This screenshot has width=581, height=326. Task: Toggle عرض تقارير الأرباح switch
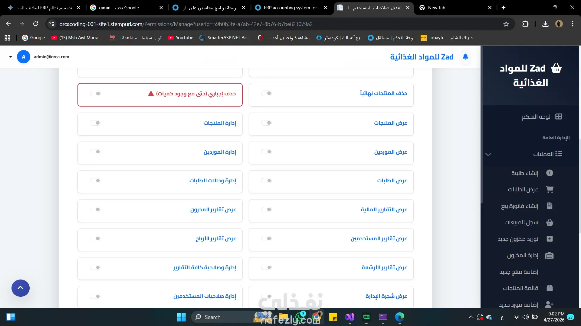coord(95,238)
